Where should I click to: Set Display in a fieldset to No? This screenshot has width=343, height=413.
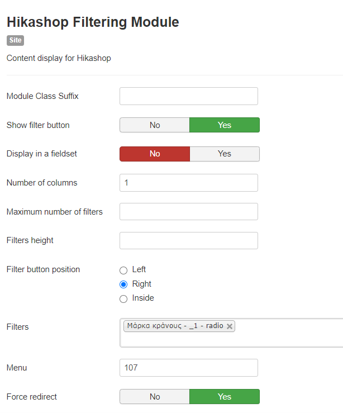click(155, 154)
